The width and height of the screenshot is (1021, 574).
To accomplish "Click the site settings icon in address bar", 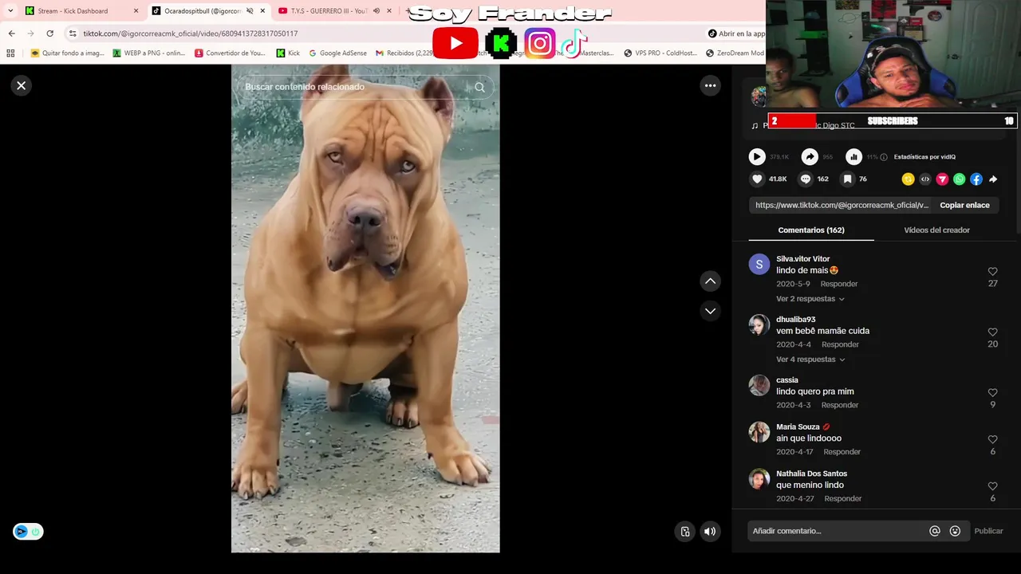I will [73, 33].
